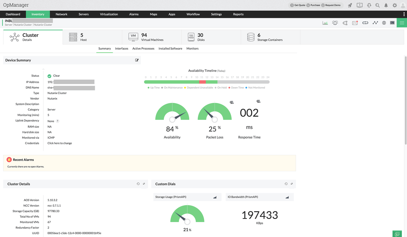Open the workflow icon in device toolbar
Viewport: 407px width, 237px height.
[x=345, y=23]
